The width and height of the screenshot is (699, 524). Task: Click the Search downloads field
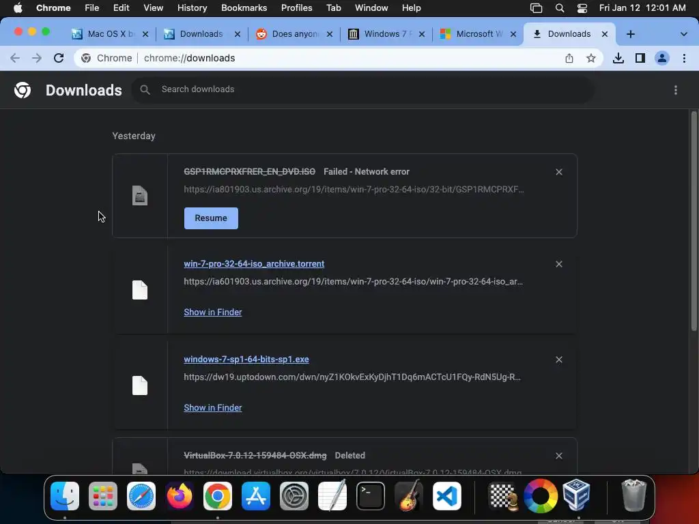click(362, 89)
